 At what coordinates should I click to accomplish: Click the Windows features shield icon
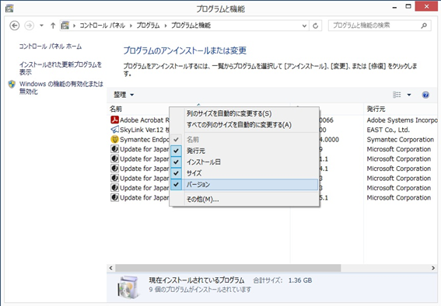[12, 84]
